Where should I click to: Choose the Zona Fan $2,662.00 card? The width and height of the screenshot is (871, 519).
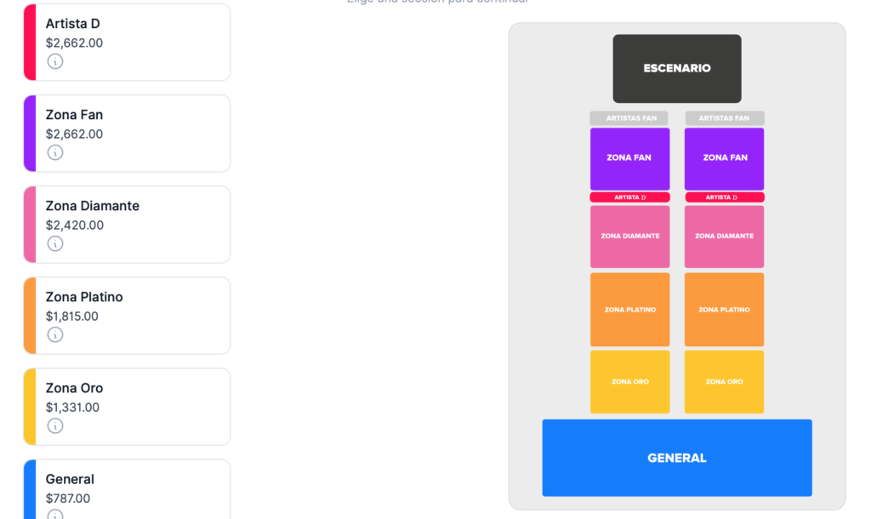(x=128, y=134)
